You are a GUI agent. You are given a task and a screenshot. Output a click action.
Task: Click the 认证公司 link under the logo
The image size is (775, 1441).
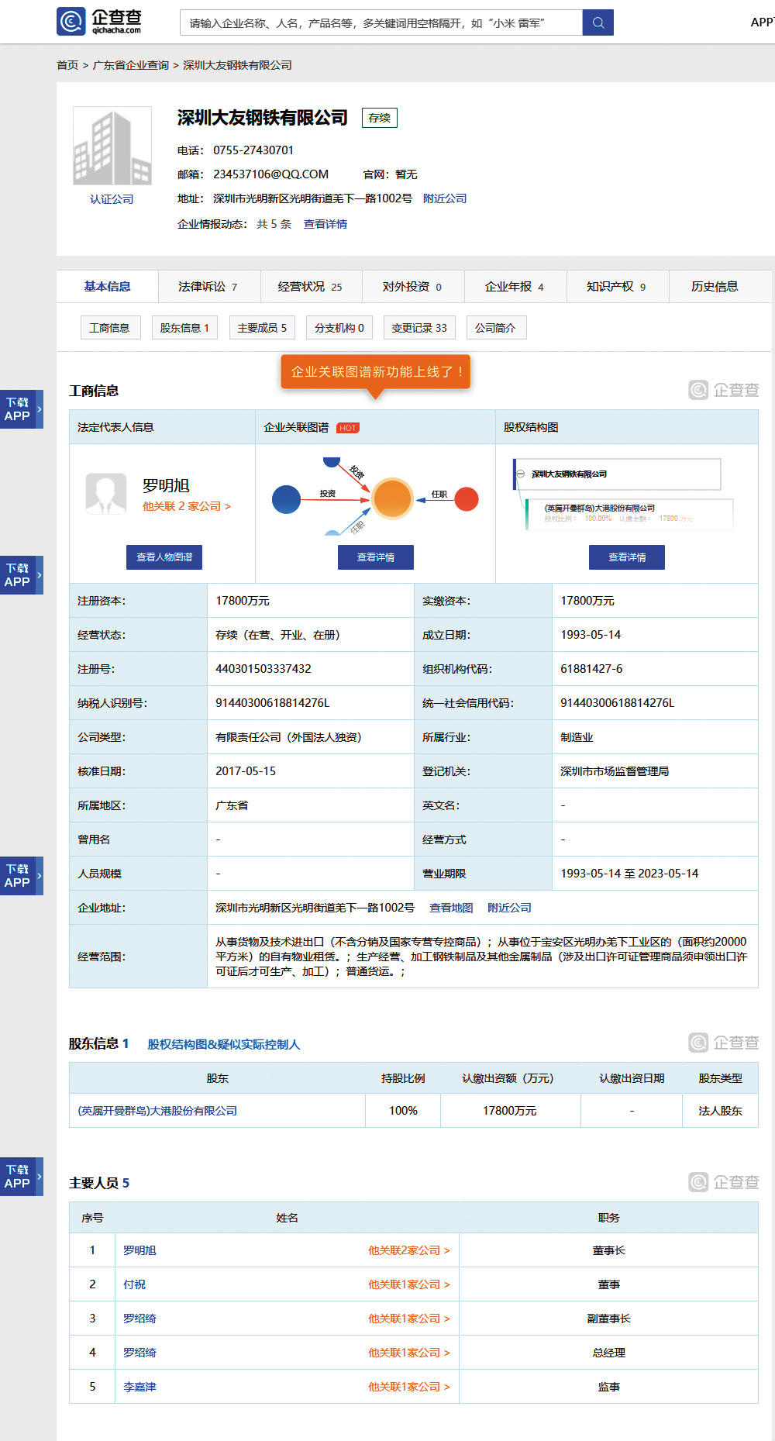[x=112, y=199]
